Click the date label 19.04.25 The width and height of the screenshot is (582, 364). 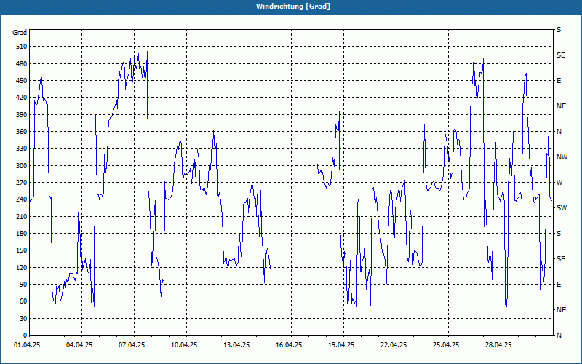pos(341,345)
